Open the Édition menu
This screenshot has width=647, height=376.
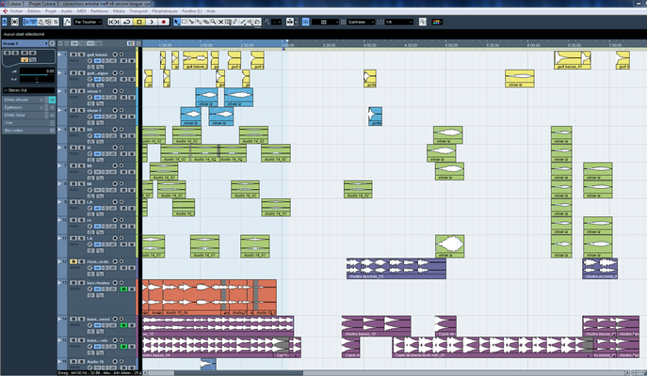tap(34, 11)
